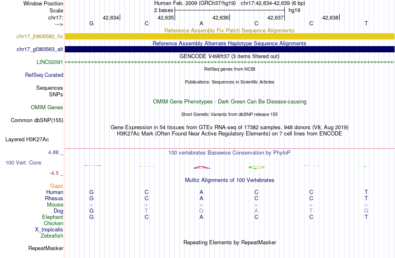
Task: Click the GTEx Gene Expression in 54 tissues title
Action: 230,128
